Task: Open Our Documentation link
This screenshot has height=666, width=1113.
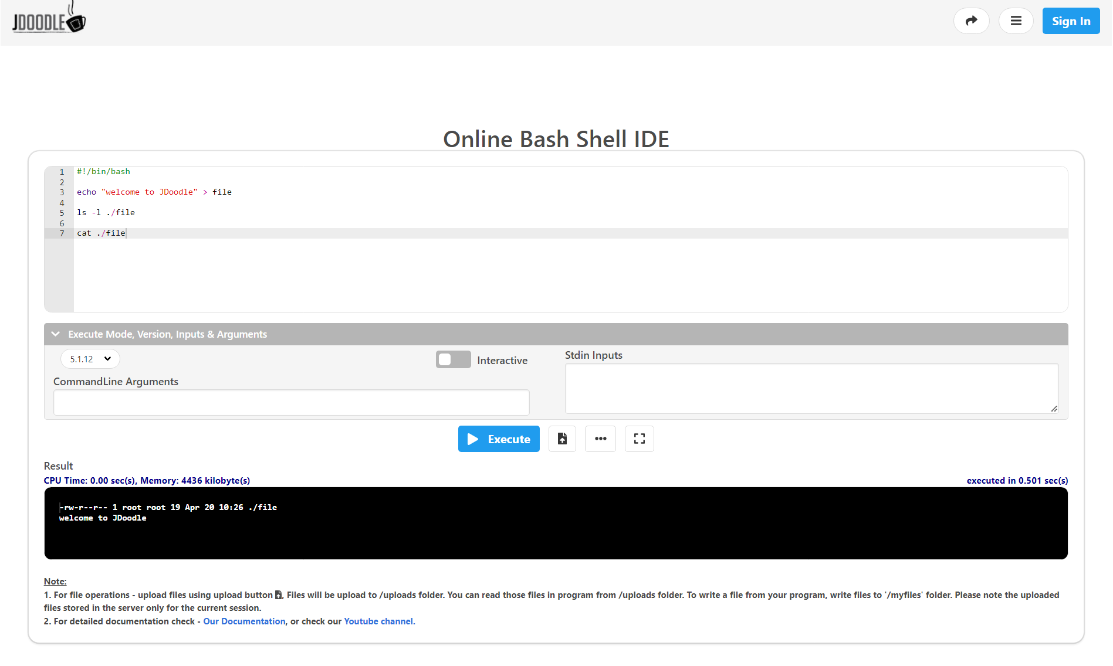Action: pos(244,621)
